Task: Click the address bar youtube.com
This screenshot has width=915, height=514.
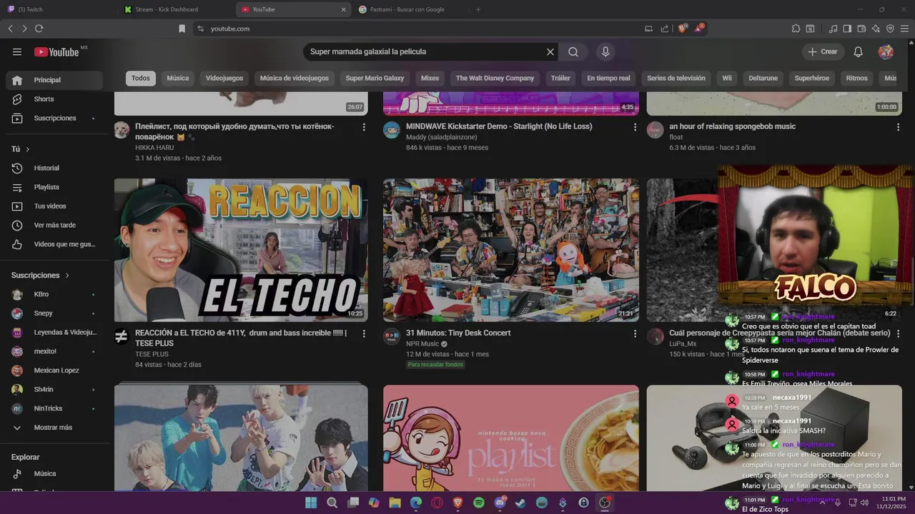Action: (x=230, y=29)
